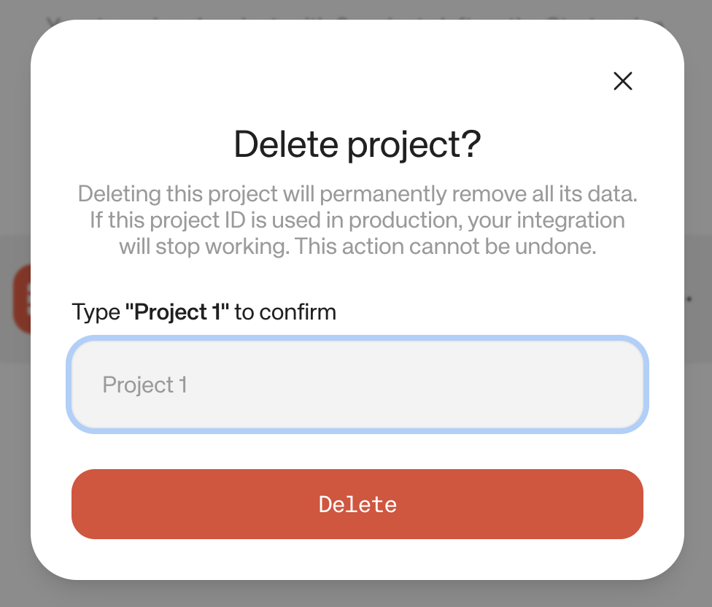Confirm deletion with the red Delete button
The height and width of the screenshot is (607, 712).
click(x=357, y=504)
